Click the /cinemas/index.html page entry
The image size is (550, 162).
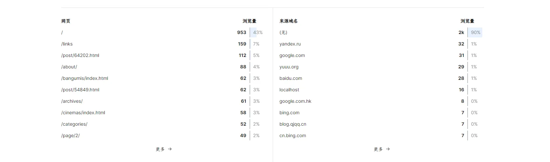83,113
